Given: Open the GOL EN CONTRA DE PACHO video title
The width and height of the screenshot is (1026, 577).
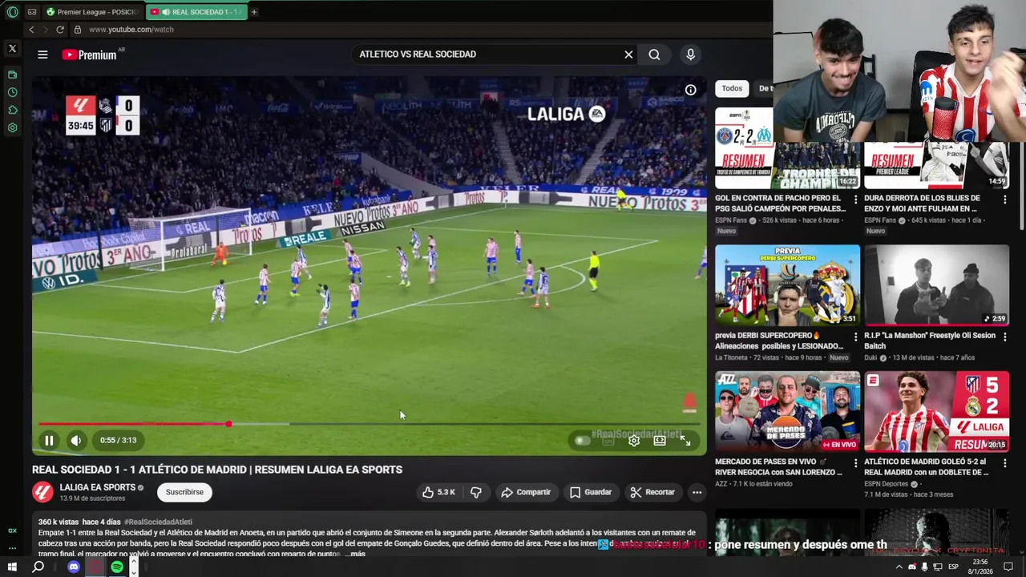Looking at the screenshot, I should [x=780, y=204].
